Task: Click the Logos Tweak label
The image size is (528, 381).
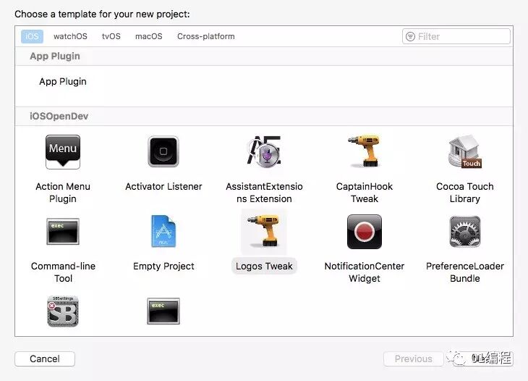Action: click(x=264, y=267)
